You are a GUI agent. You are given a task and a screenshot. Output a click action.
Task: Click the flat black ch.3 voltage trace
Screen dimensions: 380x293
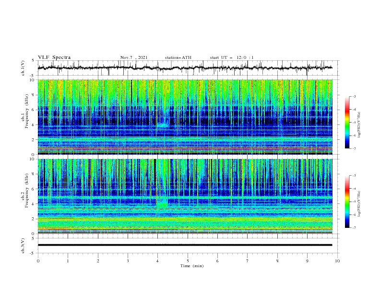tap(185, 245)
